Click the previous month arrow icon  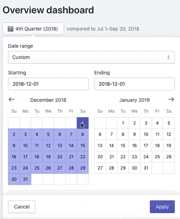11,99
